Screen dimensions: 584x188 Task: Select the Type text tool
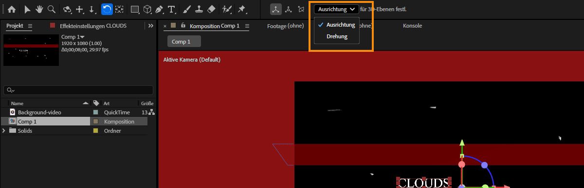[172, 9]
